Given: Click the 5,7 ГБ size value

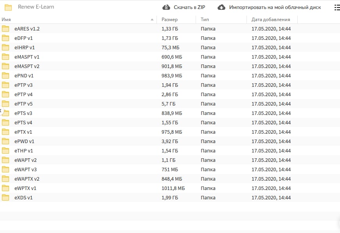Looking at the screenshot, I should coord(169,104).
